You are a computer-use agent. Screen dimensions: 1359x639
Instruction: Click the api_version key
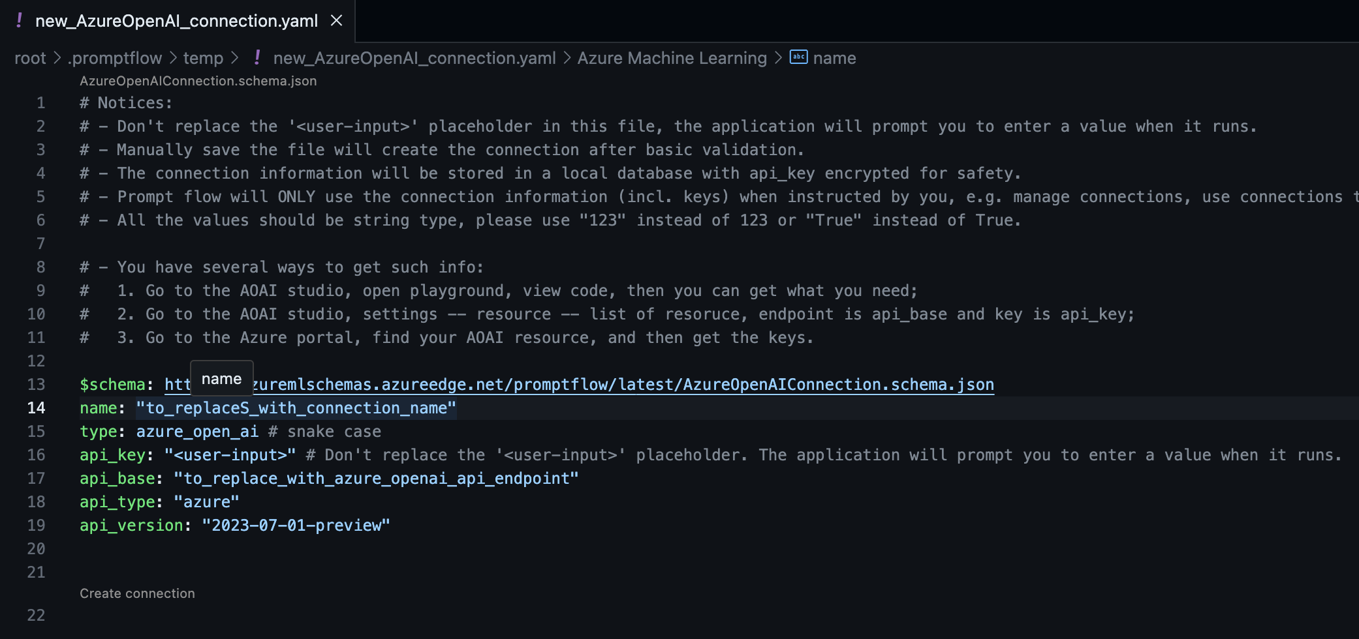[131, 526]
